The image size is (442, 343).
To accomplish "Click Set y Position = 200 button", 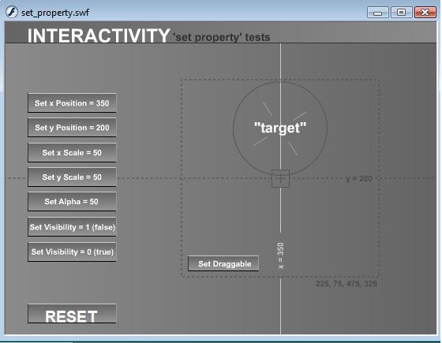I will tap(72, 128).
